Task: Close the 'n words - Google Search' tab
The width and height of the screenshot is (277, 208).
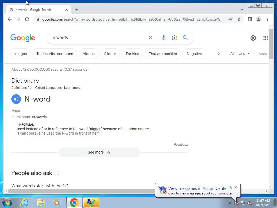Action: tap(67, 10)
